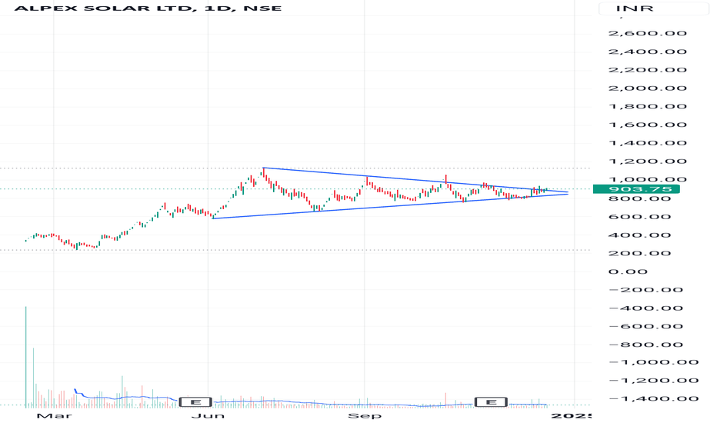
Task: Click the 0.00 price axis label
Action: tap(628, 271)
